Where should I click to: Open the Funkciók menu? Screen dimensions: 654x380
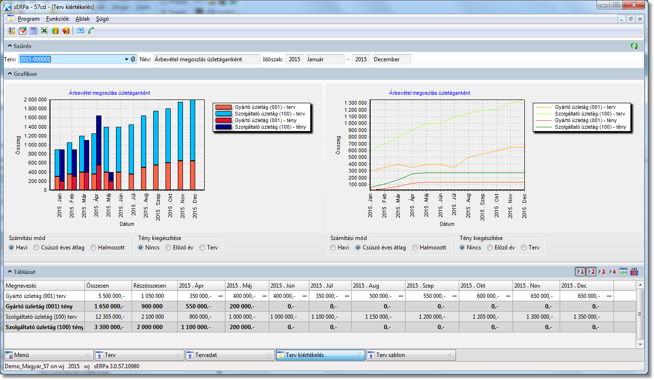coord(58,19)
